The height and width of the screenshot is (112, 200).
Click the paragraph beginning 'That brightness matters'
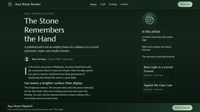point(59,93)
